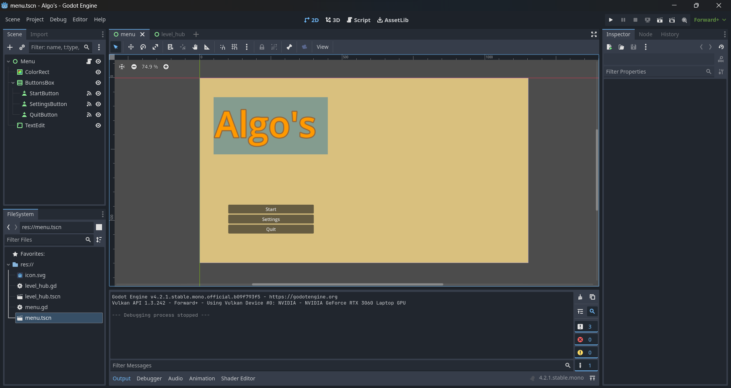The height and width of the screenshot is (388, 731).
Task: Open Scene dock three-dot options
Action: coord(102,34)
